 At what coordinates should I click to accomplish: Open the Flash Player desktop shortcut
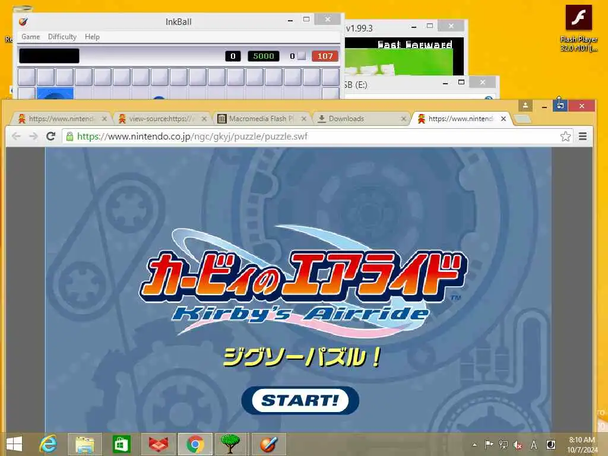pyautogui.click(x=578, y=28)
